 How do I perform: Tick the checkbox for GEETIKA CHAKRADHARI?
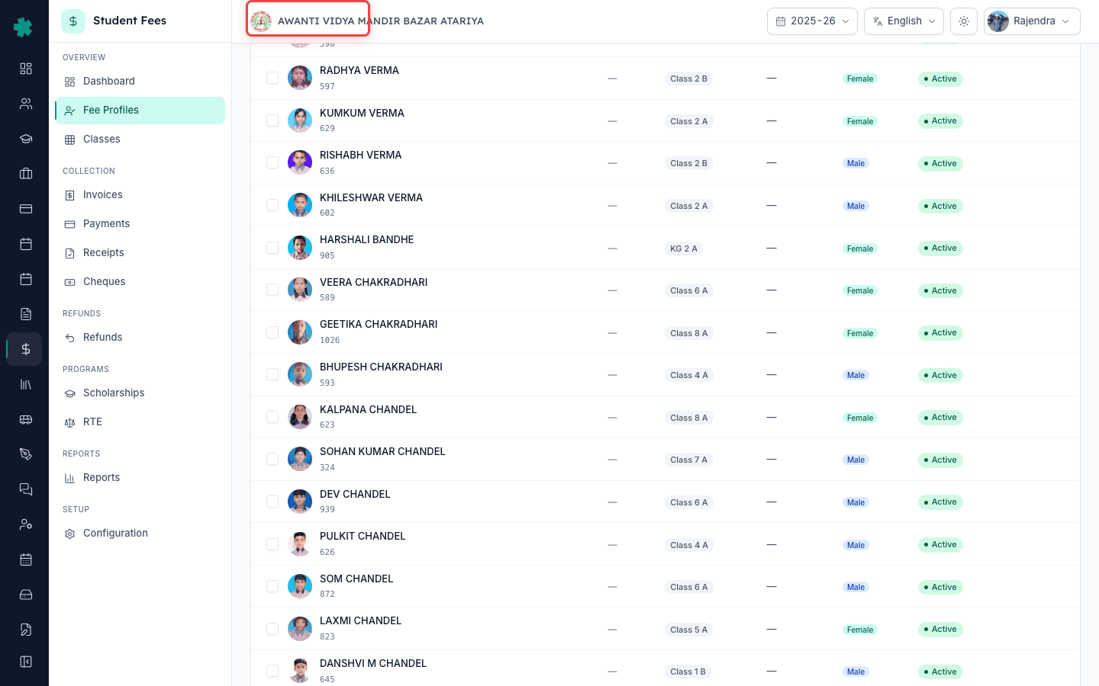[x=272, y=332]
